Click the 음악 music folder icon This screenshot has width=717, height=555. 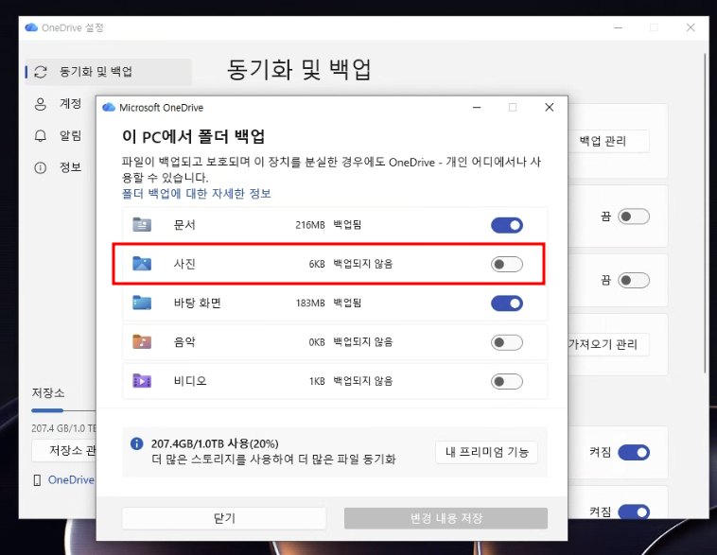click(142, 341)
